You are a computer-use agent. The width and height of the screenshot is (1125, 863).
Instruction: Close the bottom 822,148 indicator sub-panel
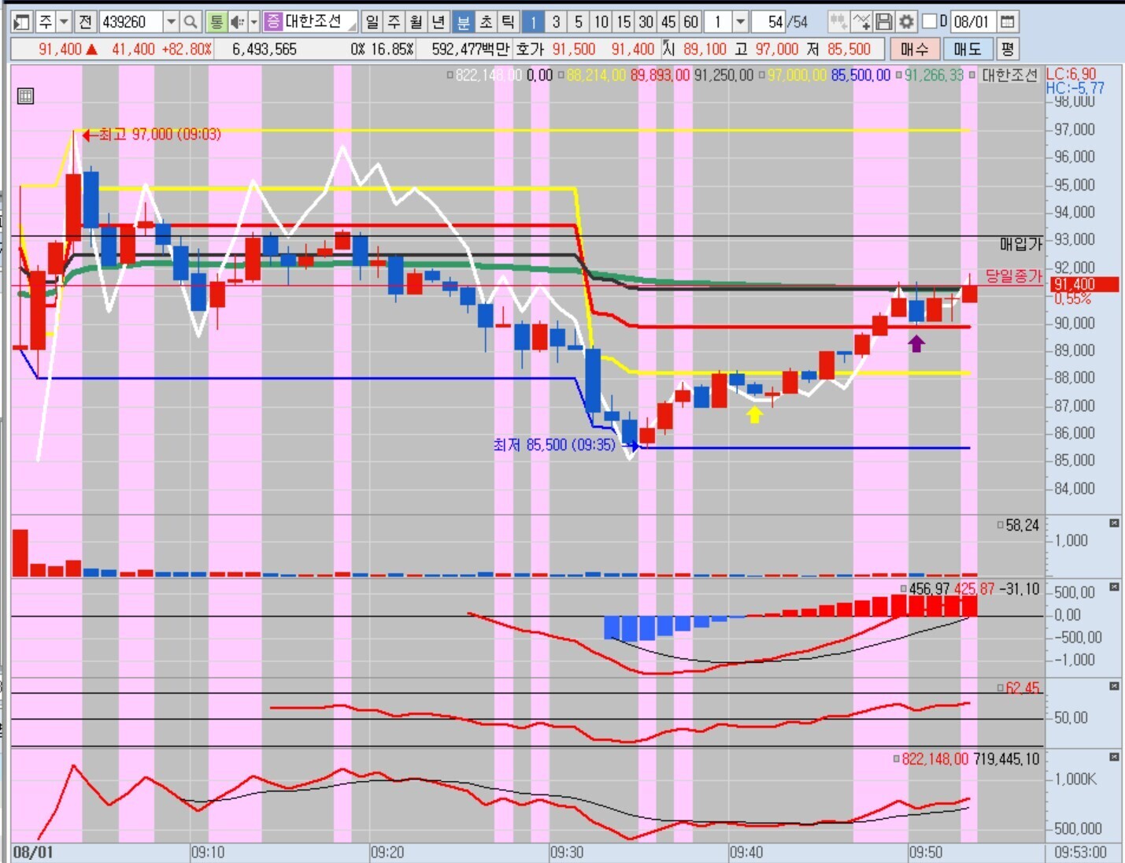[x=1114, y=757]
